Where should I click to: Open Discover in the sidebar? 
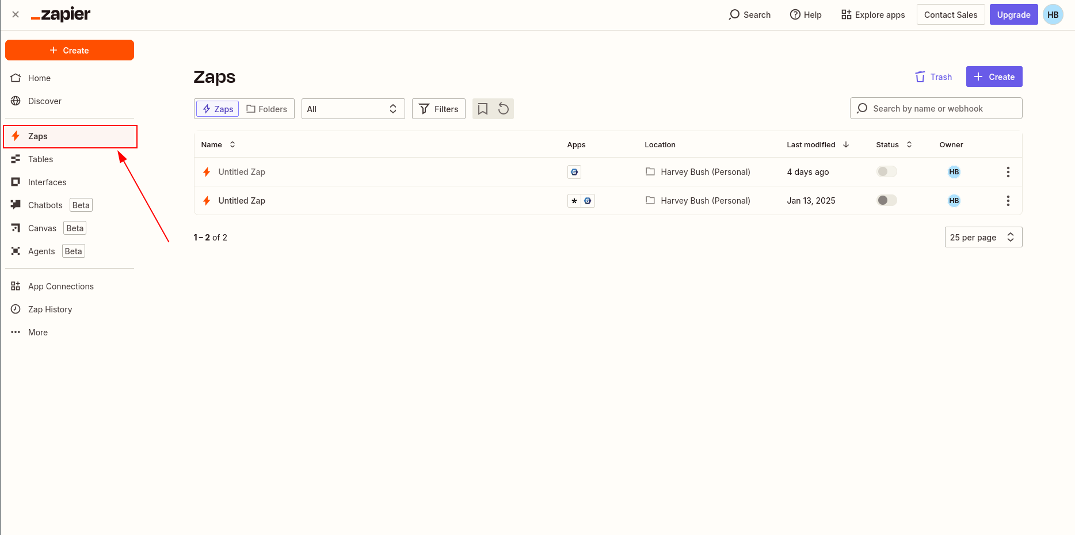coord(45,101)
